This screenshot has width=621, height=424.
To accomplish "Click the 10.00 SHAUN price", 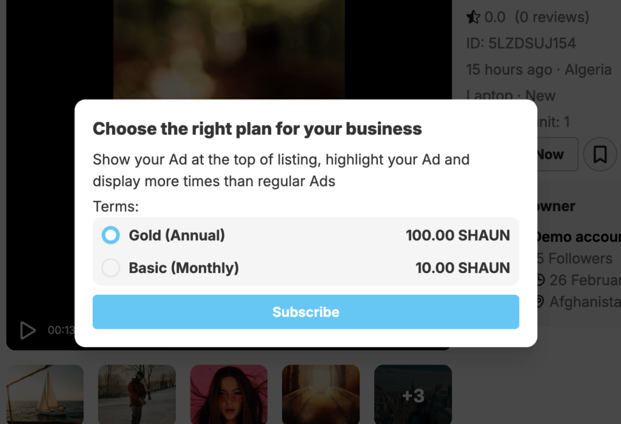I will 463,268.
